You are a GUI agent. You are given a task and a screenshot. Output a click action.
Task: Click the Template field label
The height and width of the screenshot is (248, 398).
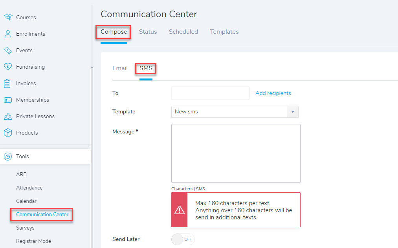[124, 112]
